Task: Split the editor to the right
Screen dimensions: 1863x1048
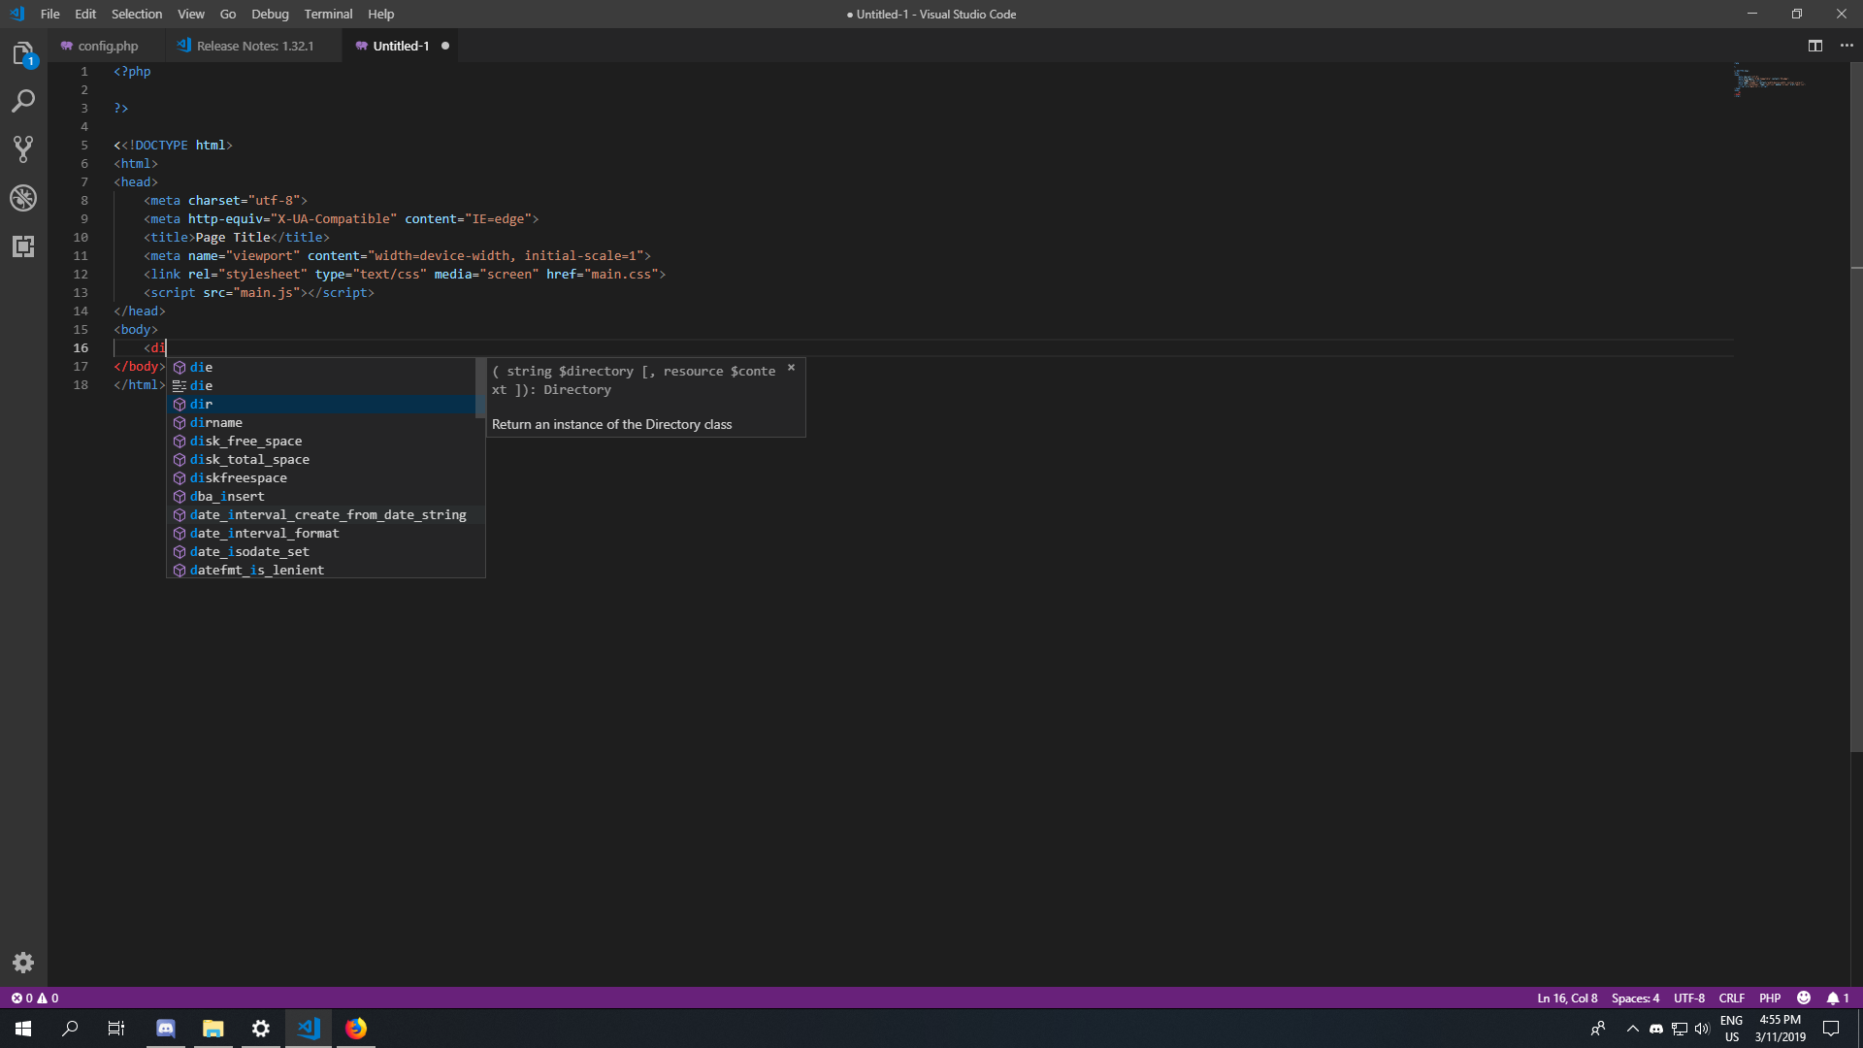Action: (x=1814, y=46)
